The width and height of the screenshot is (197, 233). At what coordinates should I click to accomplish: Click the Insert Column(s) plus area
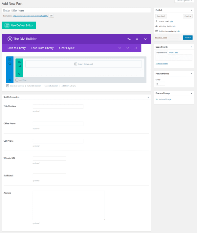coord(83,64)
